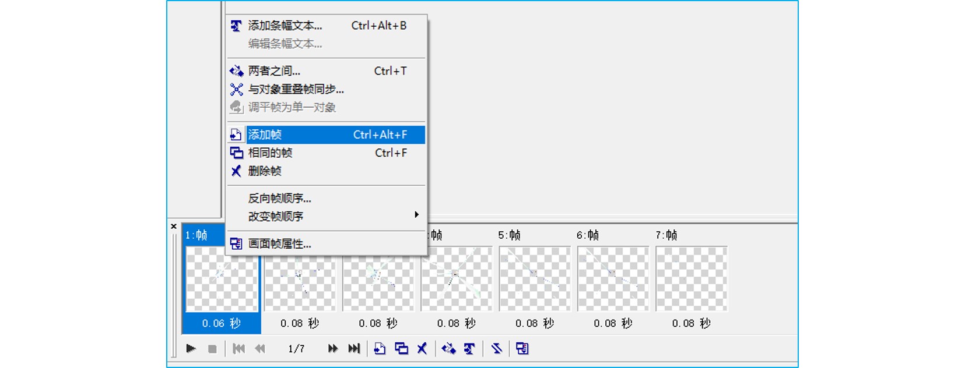Open 画面帧属性... from the menu
Screen dimensions: 965x368
tap(326, 243)
